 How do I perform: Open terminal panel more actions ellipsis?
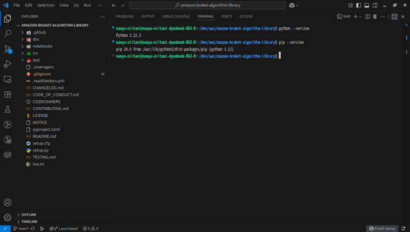tap(383, 17)
